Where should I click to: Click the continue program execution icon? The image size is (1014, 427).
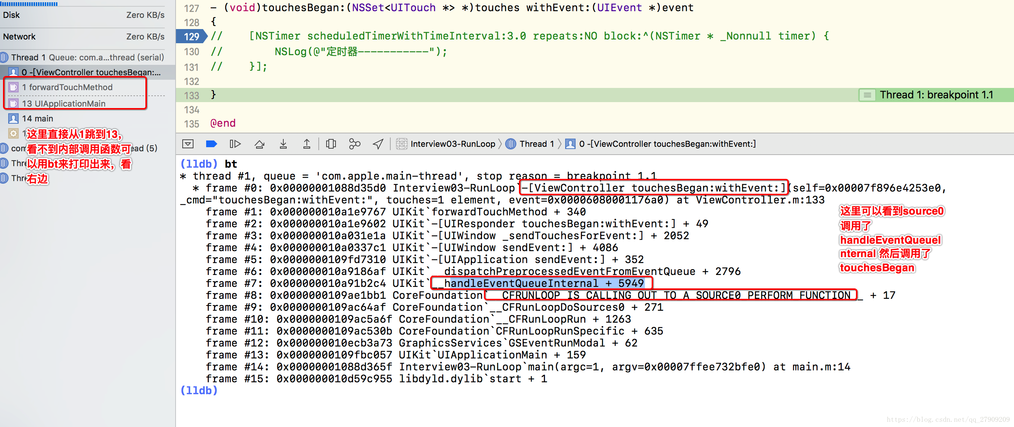pos(235,144)
